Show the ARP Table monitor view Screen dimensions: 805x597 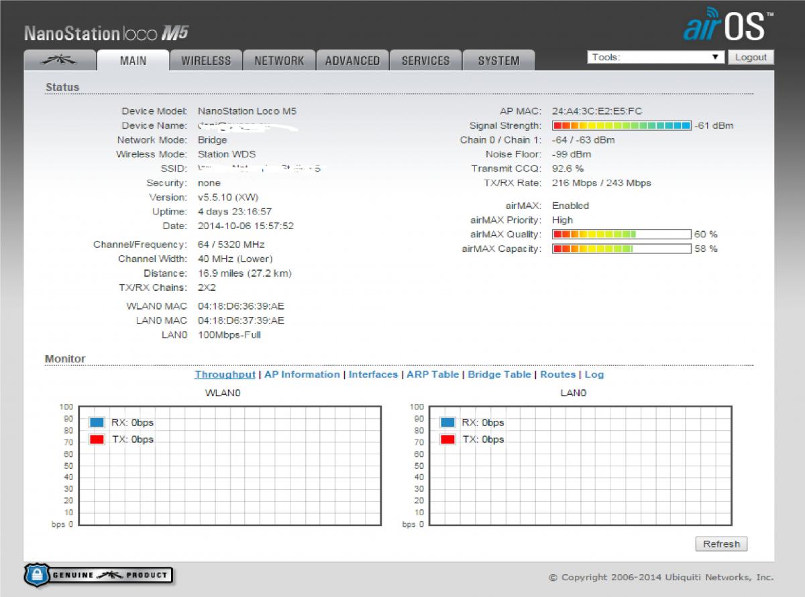[x=433, y=375]
